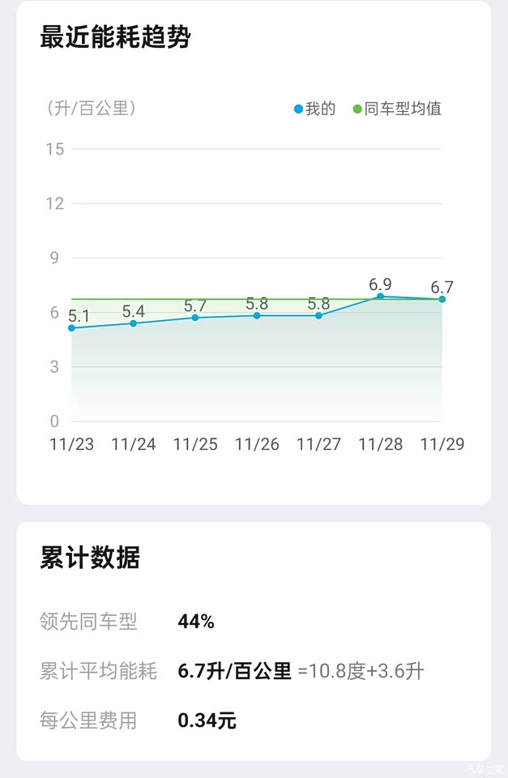Tap the 11/28 date label on x-axis
This screenshot has height=778, width=508.
tap(380, 444)
